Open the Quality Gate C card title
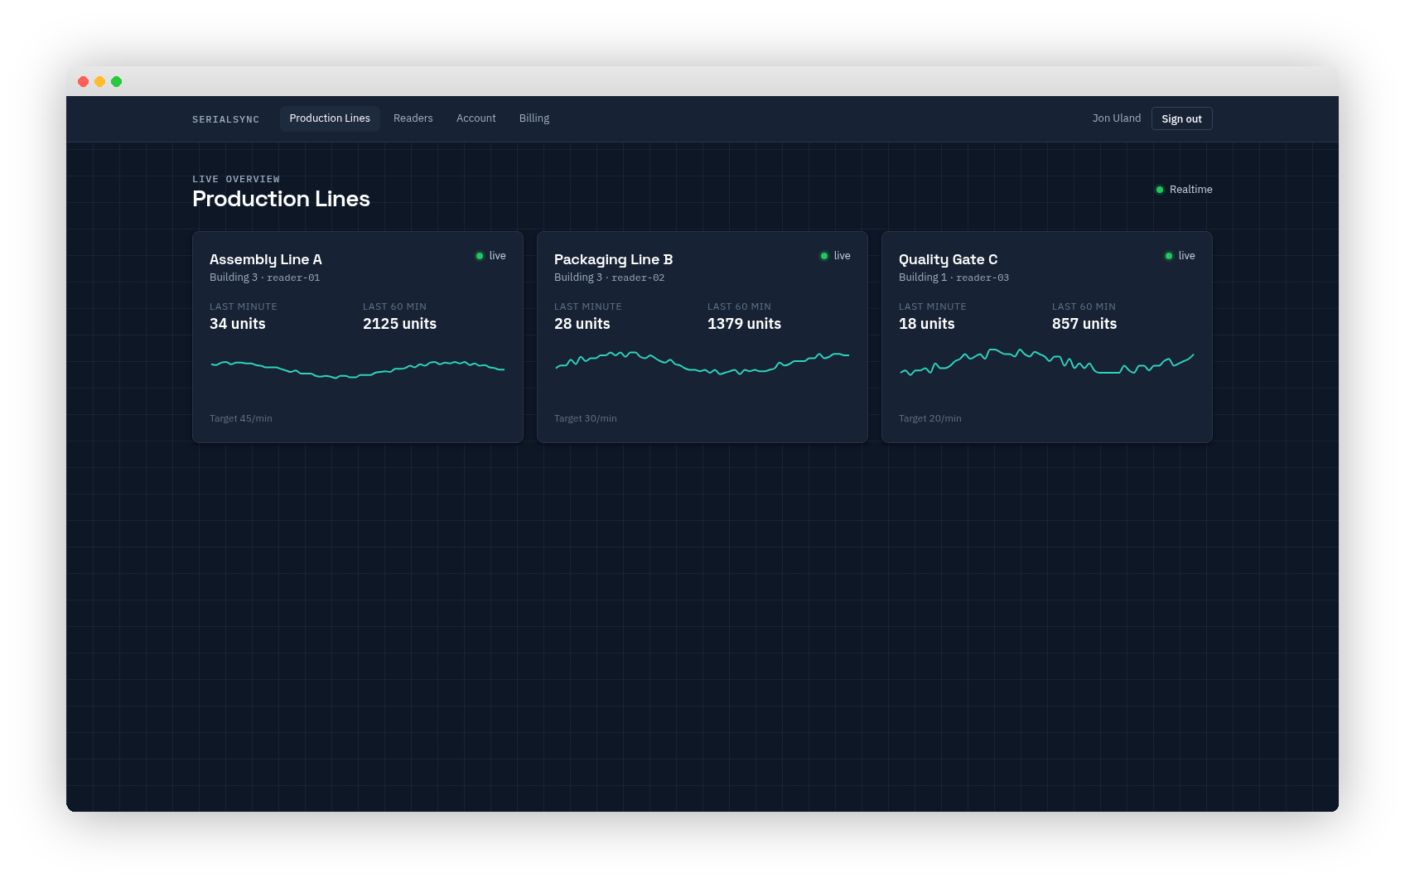Screen dimensions: 1405x878 point(948,259)
